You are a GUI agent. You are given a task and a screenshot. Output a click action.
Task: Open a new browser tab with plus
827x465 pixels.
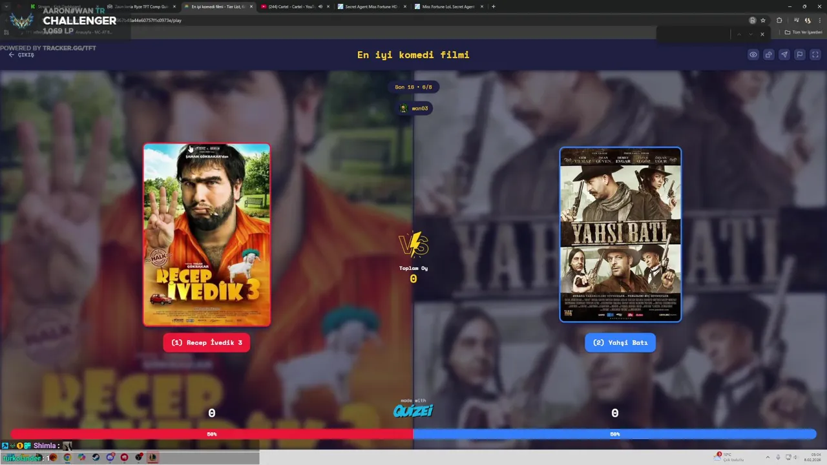[494, 6]
